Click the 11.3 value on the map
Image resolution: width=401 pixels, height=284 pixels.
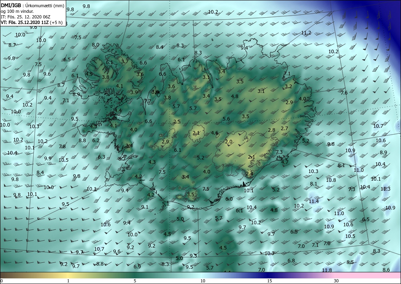pos(385,189)
